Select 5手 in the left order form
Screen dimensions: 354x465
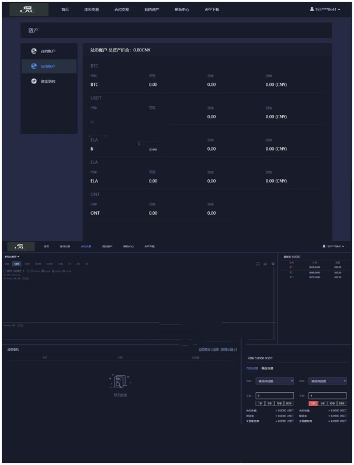coord(269,403)
